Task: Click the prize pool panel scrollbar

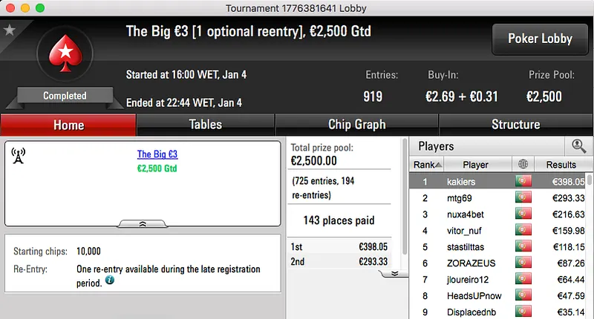Action: click(x=405, y=208)
